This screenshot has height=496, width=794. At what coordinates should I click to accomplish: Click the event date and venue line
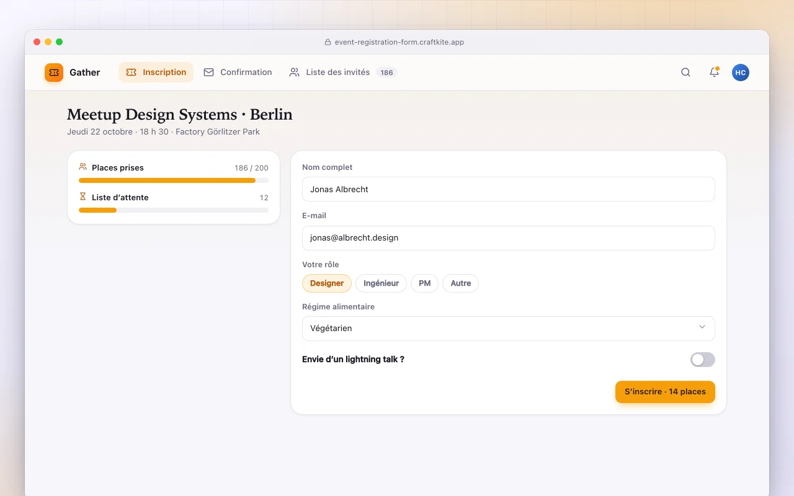tap(164, 131)
